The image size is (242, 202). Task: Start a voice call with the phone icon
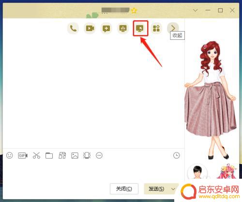pyautogui.click(x=73, y=29)
